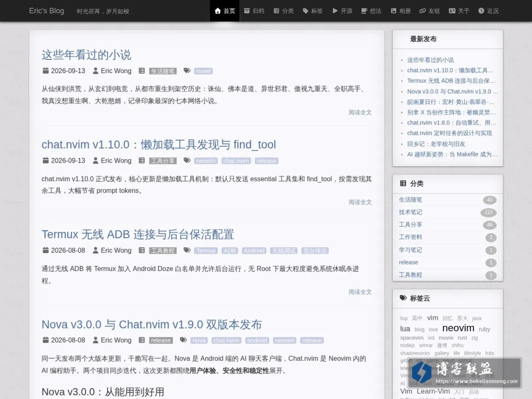Click 阅读全文 under the 小说 post

360,112
